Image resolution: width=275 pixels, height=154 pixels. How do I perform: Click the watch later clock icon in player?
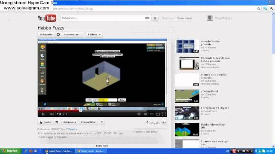coord(145,114)
